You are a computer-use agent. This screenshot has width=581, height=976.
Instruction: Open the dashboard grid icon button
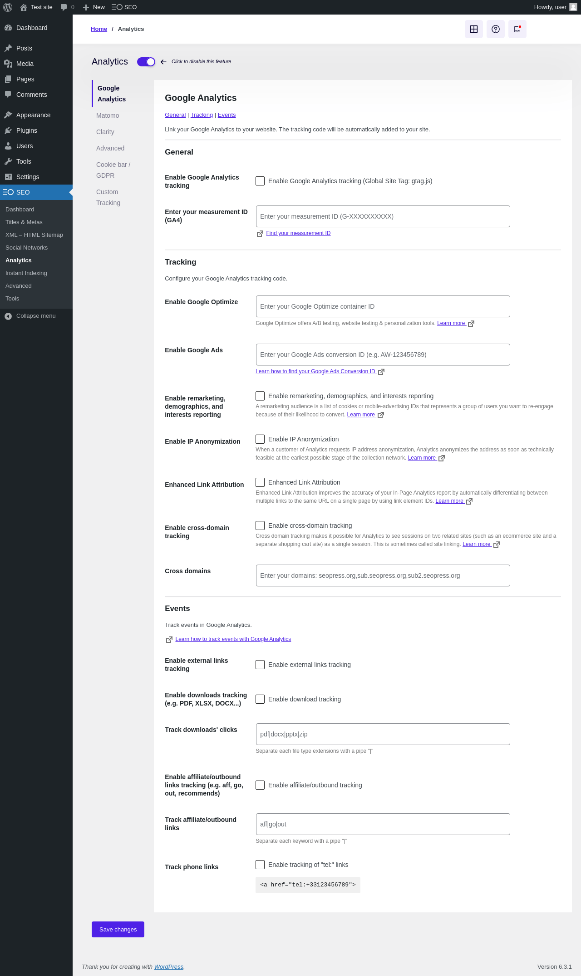point(474,29)
